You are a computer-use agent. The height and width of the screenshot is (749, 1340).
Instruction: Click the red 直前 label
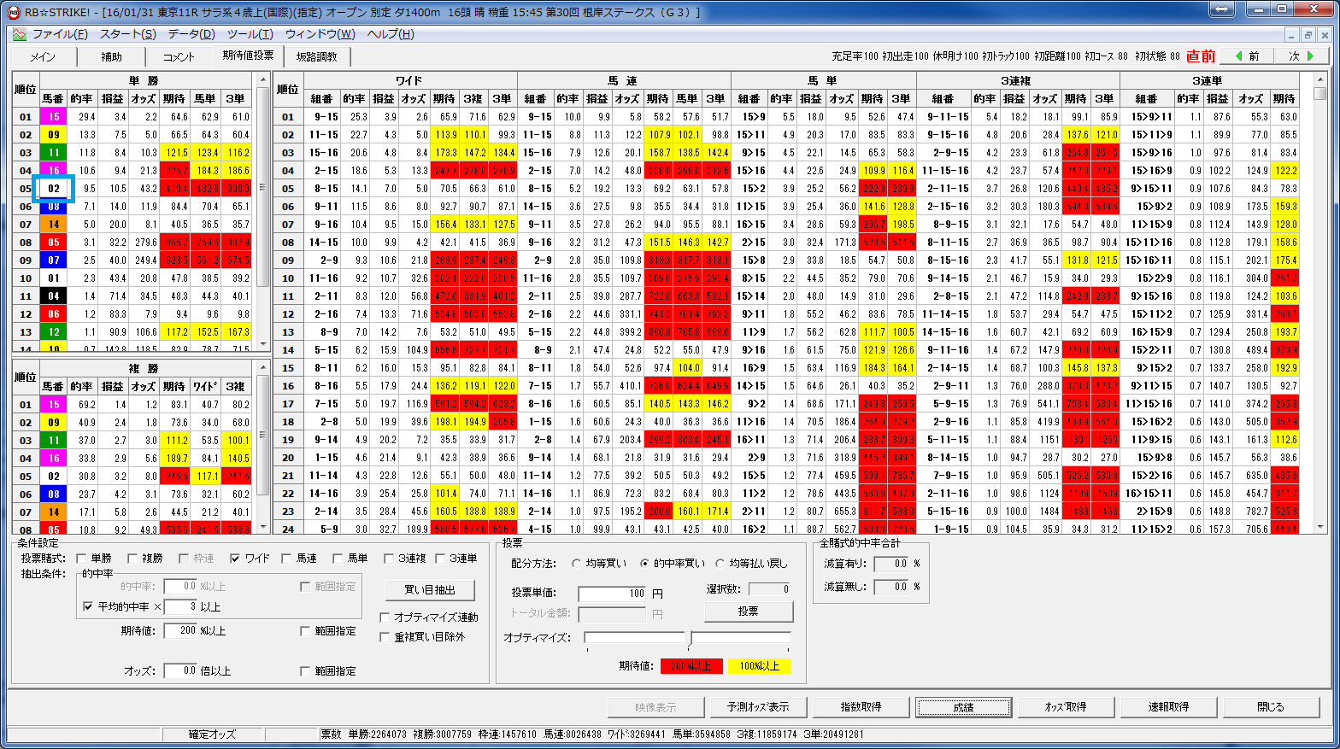pyautogui.click(x=1201, y=56)
